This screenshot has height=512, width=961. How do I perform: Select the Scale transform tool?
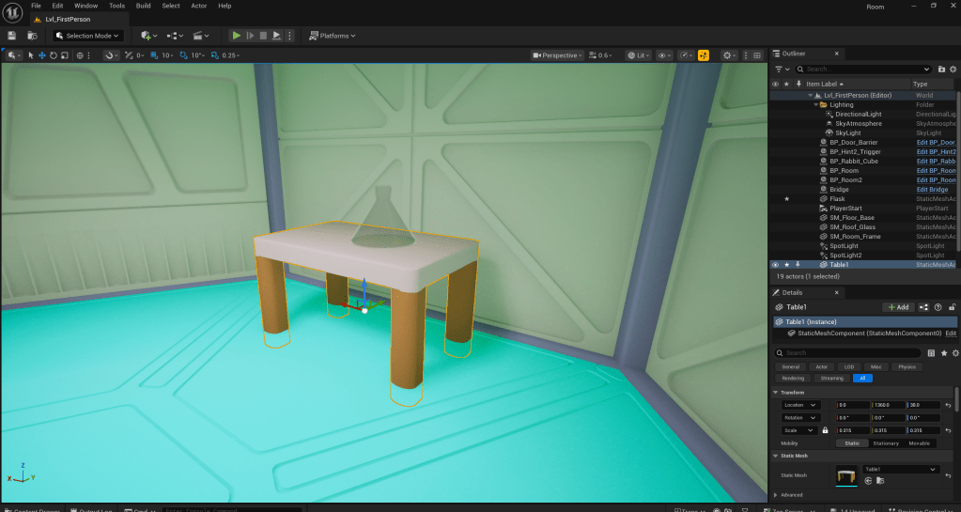[x=64, y=55]
